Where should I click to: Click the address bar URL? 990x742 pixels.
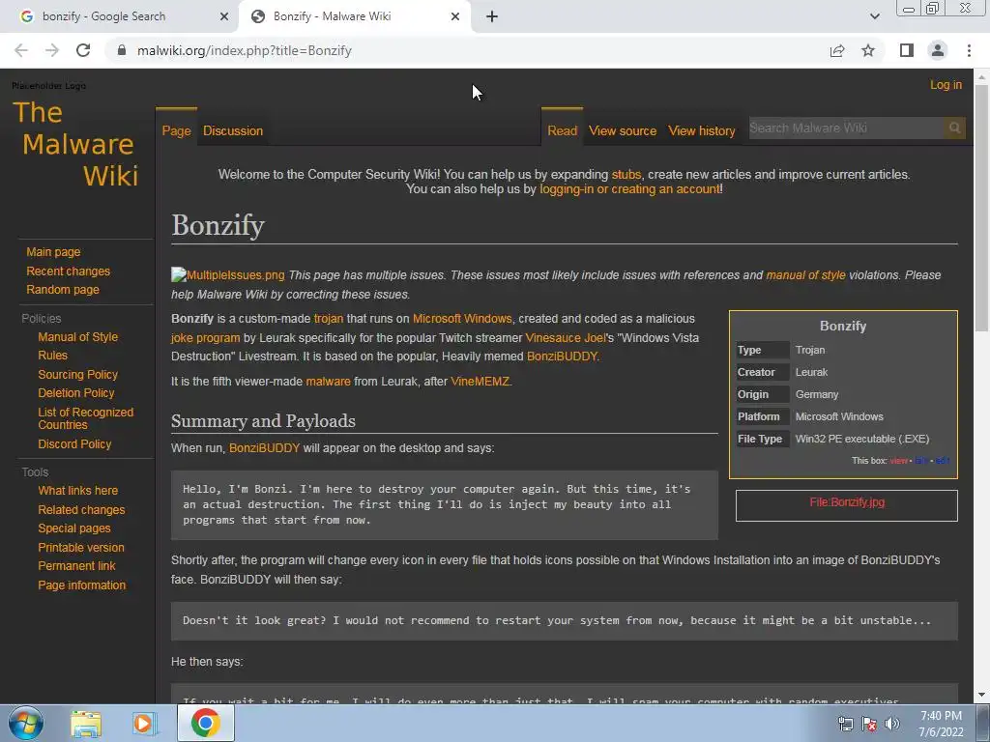(245, 50)
